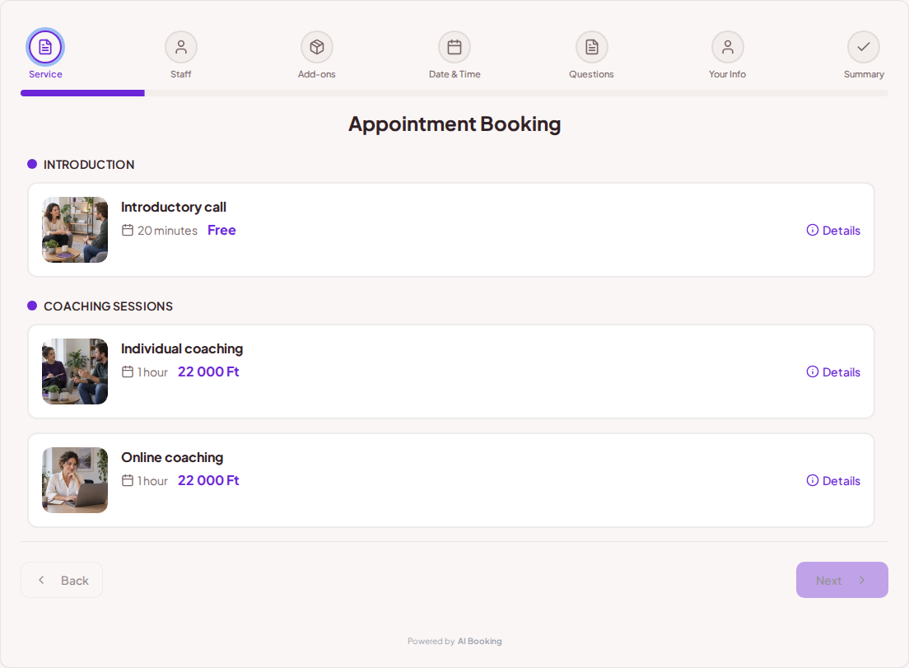Screen dimensions: 909x668
Task: Choose the Individual coaching title
Action: pyautogui.click(x=182, y=348)
